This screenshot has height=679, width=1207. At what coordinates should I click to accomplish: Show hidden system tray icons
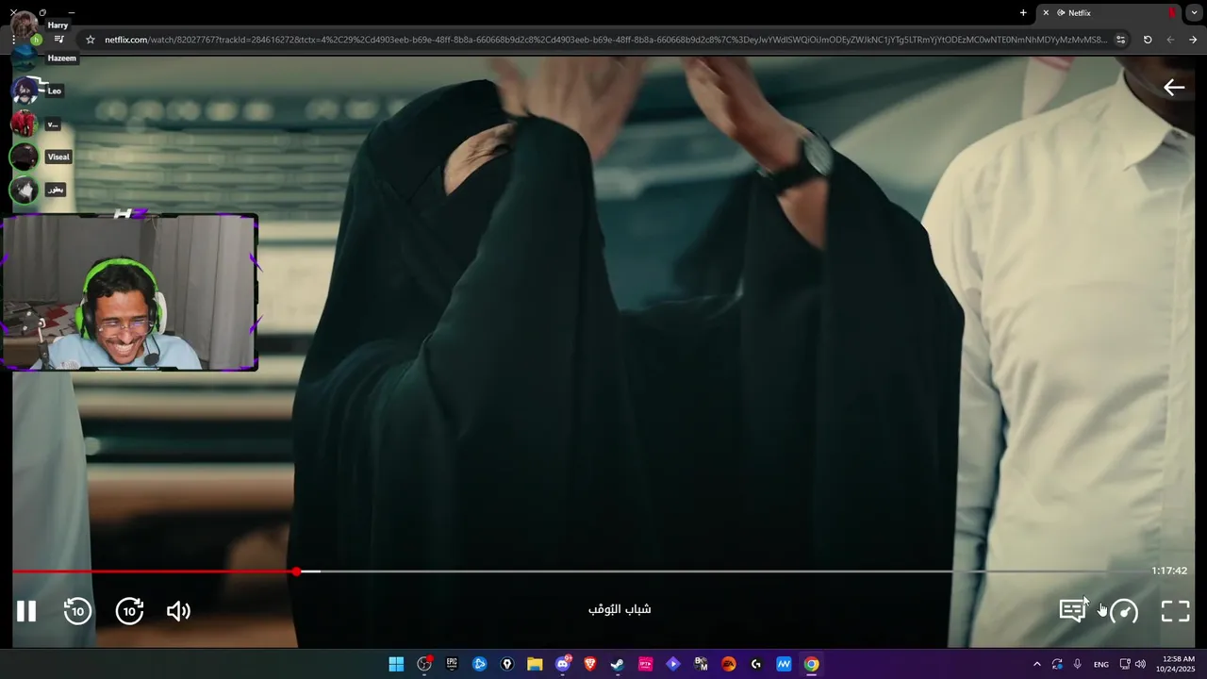(1037, 664)
